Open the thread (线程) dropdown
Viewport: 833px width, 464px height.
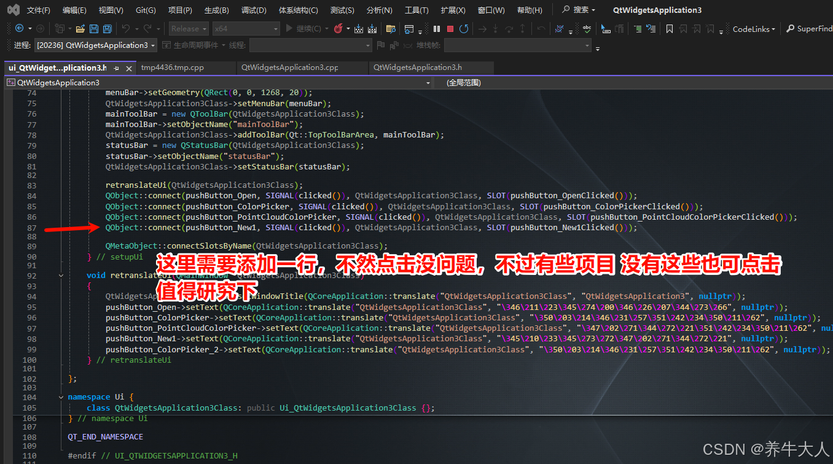[310, 45]
